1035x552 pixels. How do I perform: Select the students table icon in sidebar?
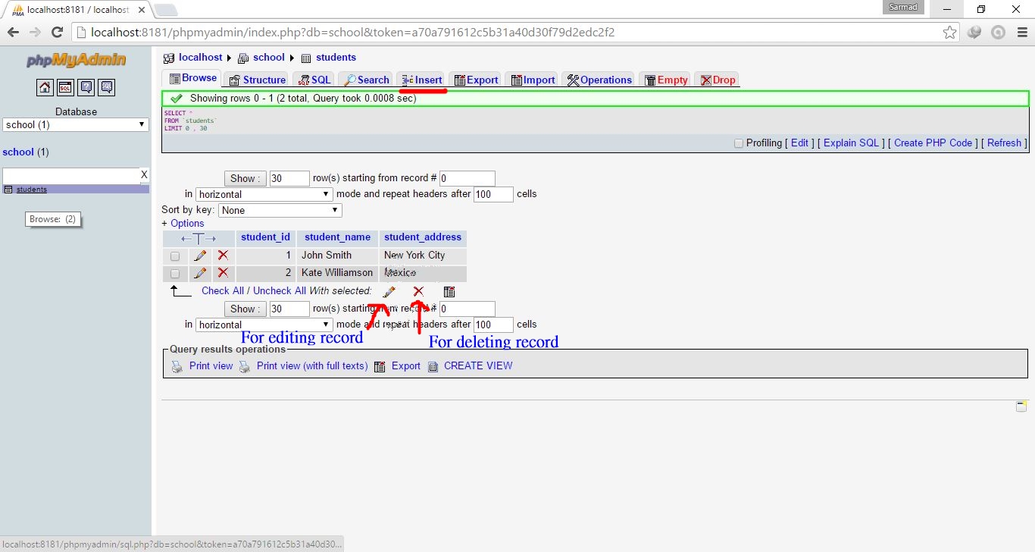click(9, 189)
